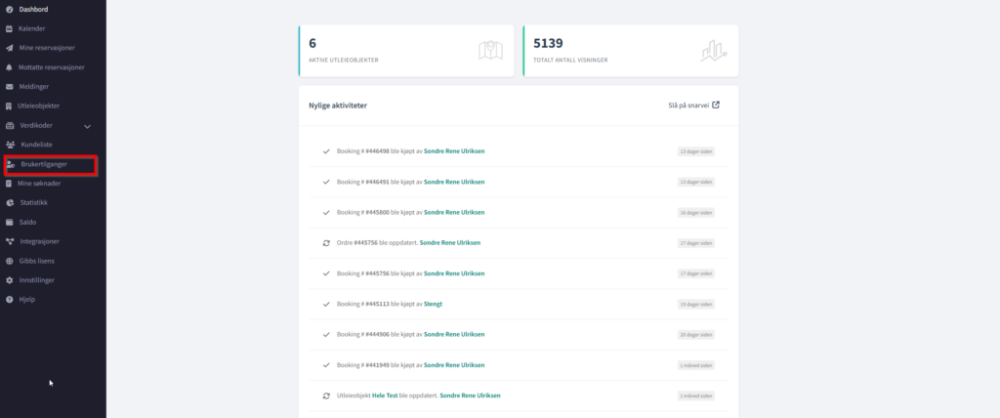This screenshot has height=418, width=1000.
Task: Click external link icon next to Slå på snarvei
Action: [x=716, y=104]
